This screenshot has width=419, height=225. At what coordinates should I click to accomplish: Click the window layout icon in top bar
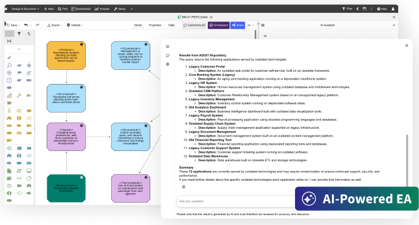[x=364, y=9]
